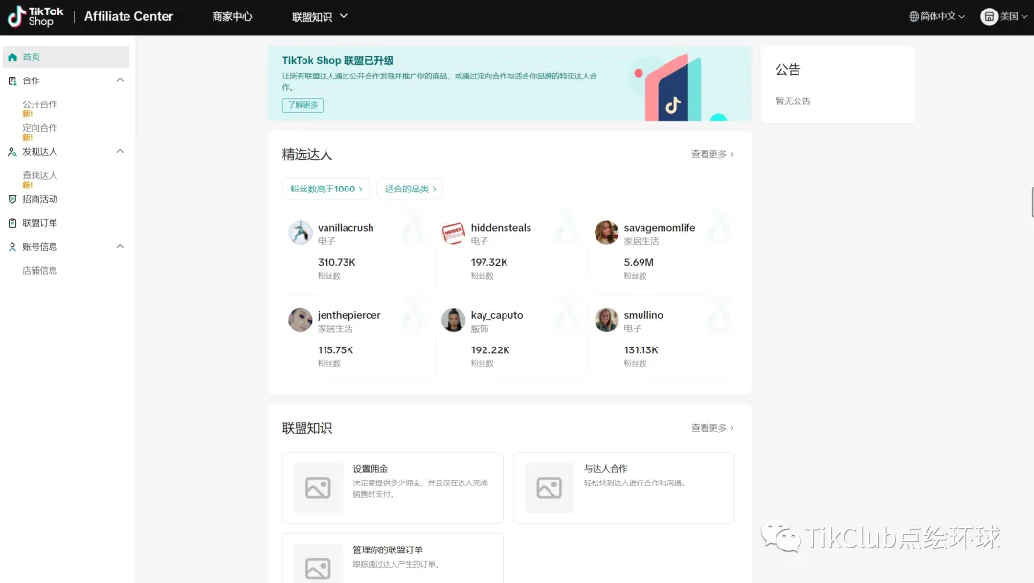Click the page scrollbar handle at right edge
This screenshot has height=583, width=1034.
point(1032,202)
